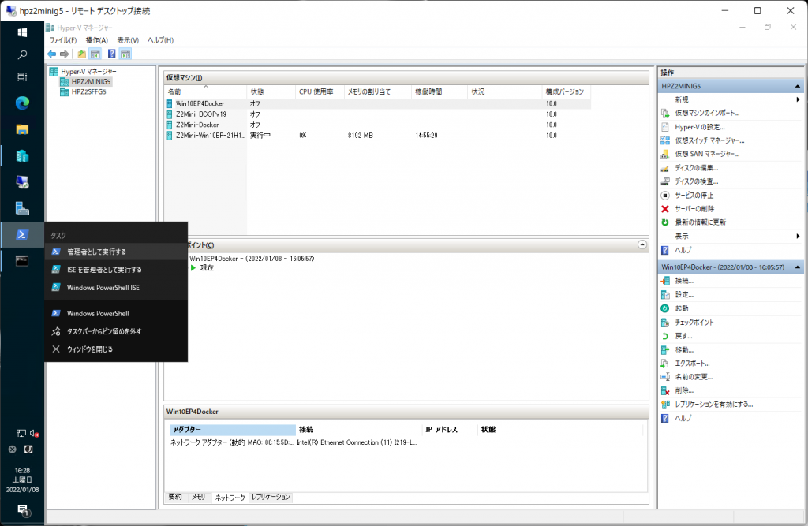This screenshot has height=526, width=808.
Task: Click 戻す revert action
Action: point(684,336)
